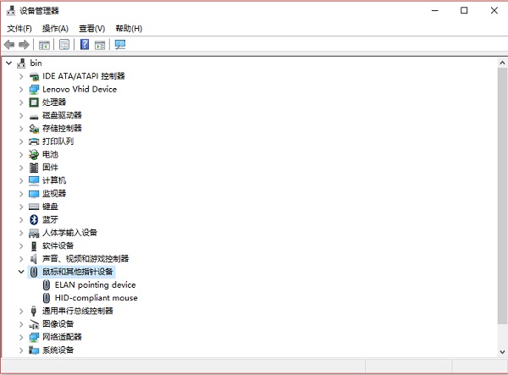Select the ELAN pointing device icon
Viewport: 508px width, 375px height.
pyautogui.click(x=46, y=285)
